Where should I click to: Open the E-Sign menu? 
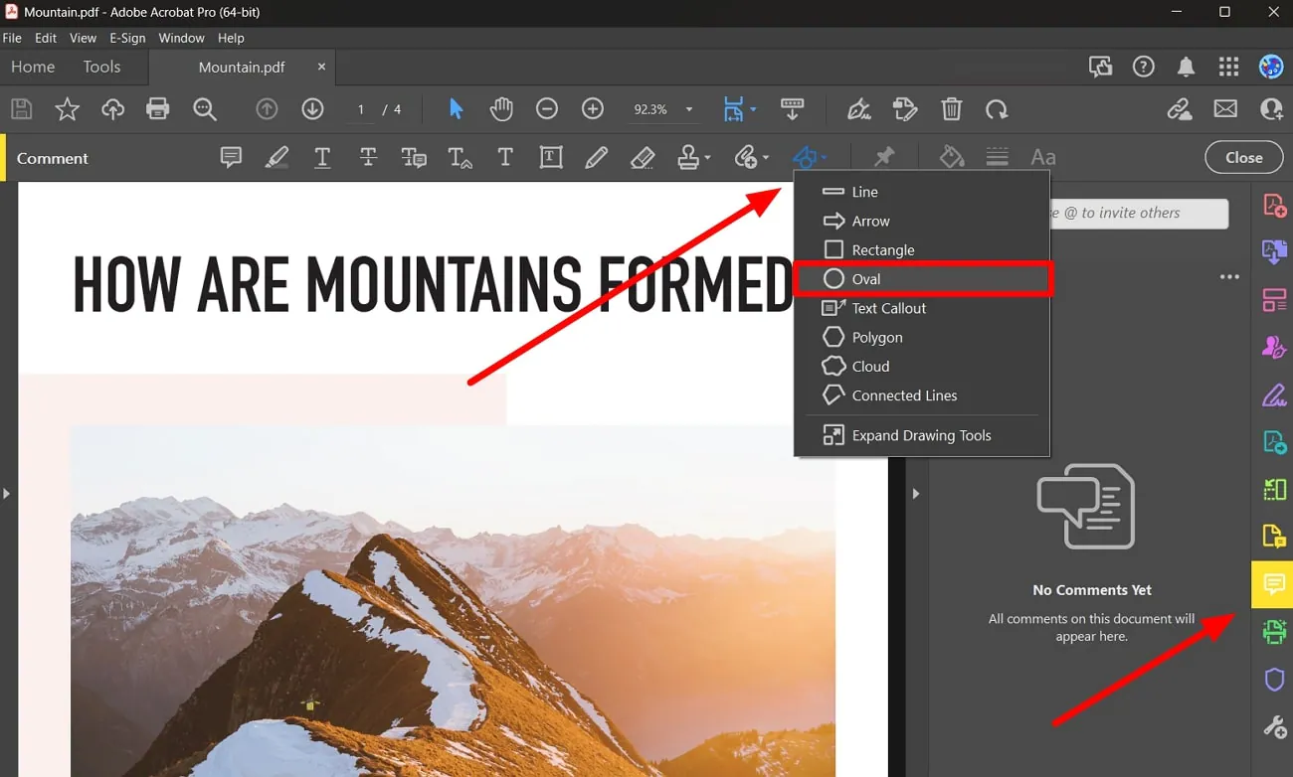(127, 38)
